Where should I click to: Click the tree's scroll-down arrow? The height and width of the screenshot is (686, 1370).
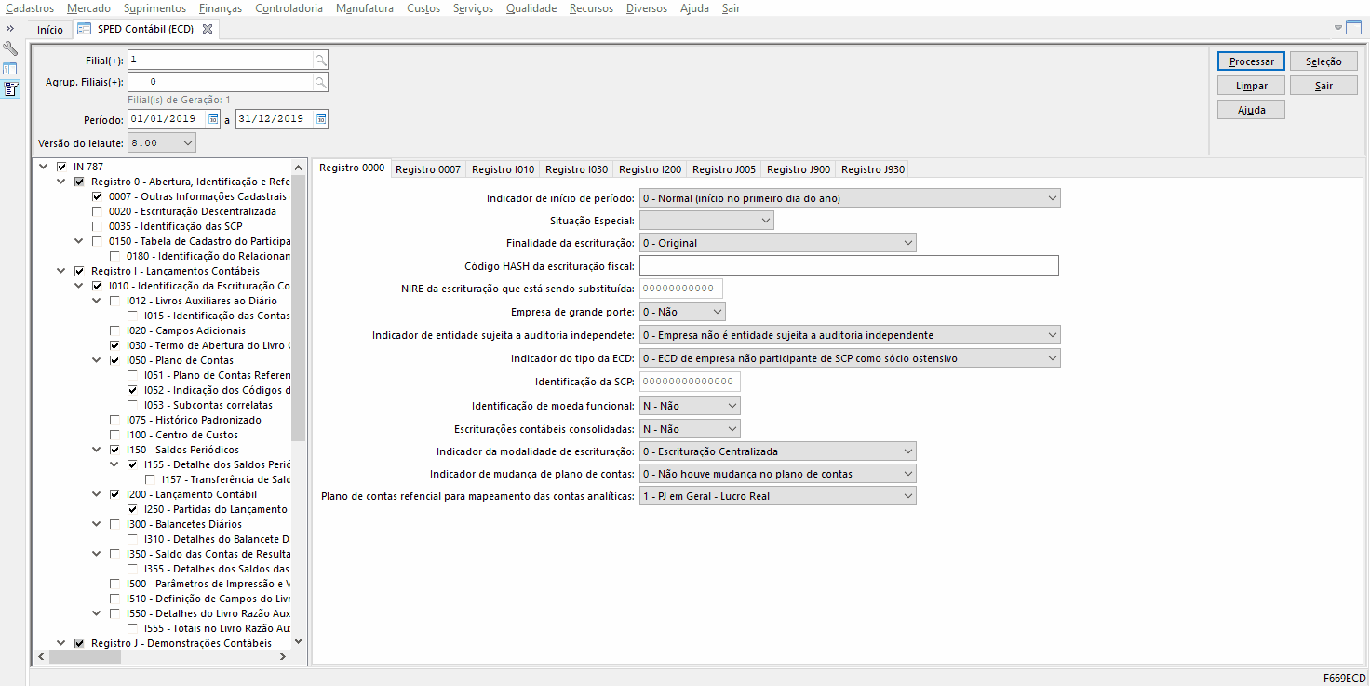coord(298,641)
